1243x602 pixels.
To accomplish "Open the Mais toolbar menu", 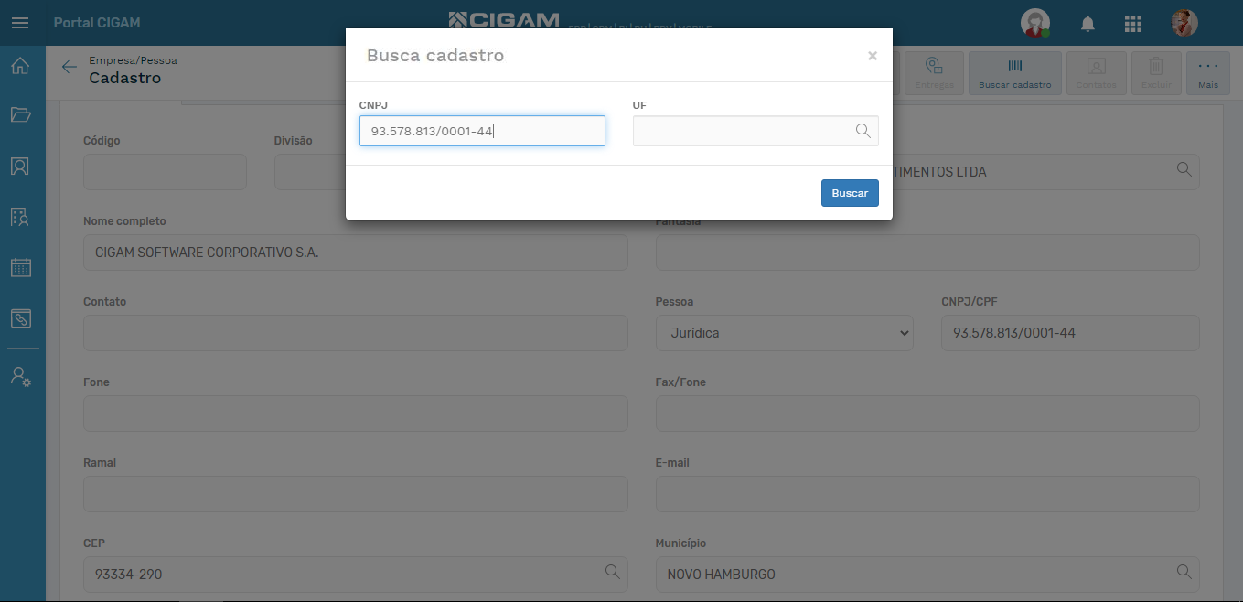I will pos(1207,73).
